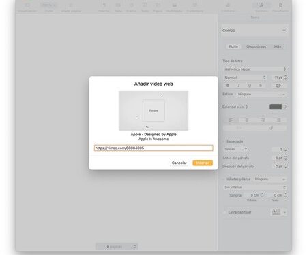This screenshot has width=307, height=255.
Task: Open the Sin viñetas dropdown
Action: click(254, 187)
